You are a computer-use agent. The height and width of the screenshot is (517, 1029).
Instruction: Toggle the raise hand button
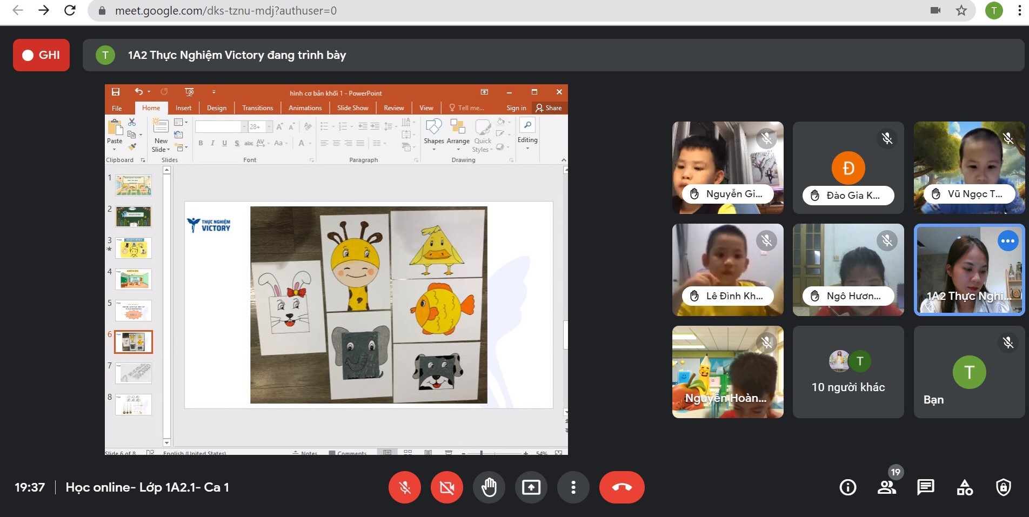[489, 487]
